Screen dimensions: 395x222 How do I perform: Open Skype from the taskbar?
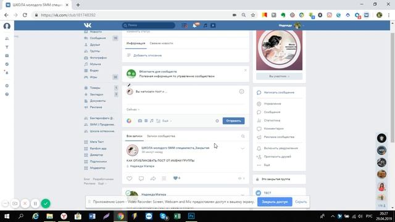[164, 216]
